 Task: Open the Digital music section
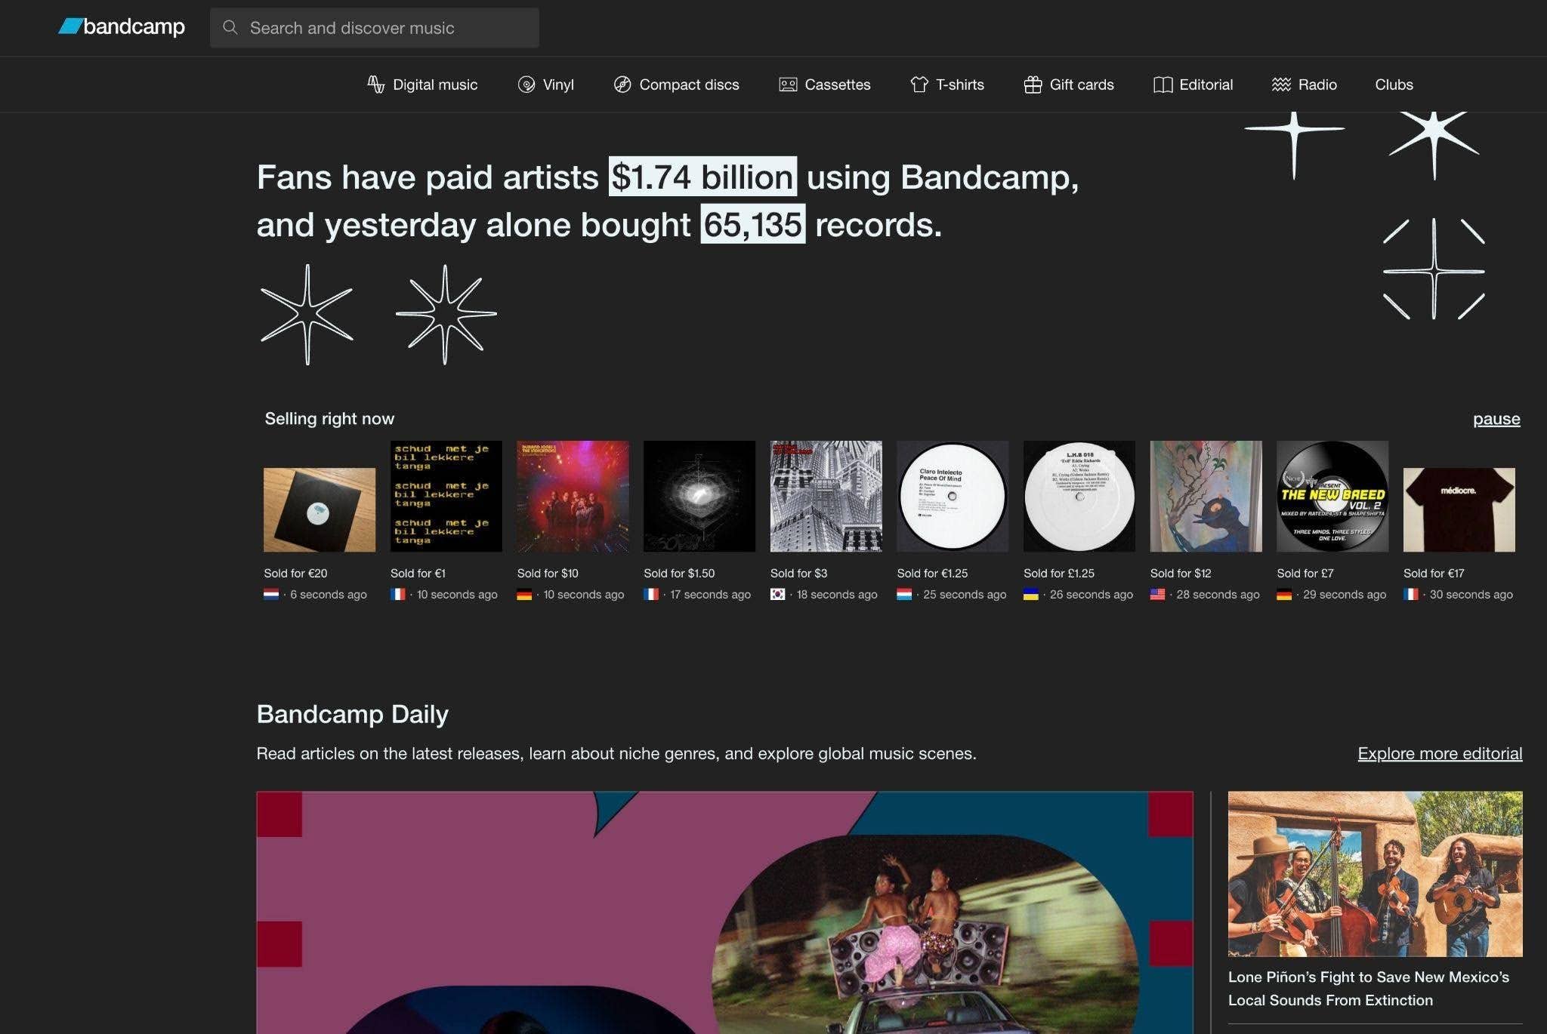[422, 85]
